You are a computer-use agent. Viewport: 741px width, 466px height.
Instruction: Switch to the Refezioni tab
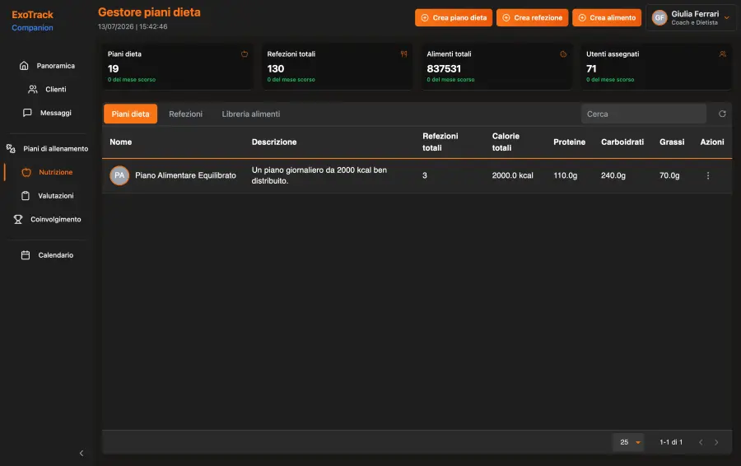click(186, 114)
